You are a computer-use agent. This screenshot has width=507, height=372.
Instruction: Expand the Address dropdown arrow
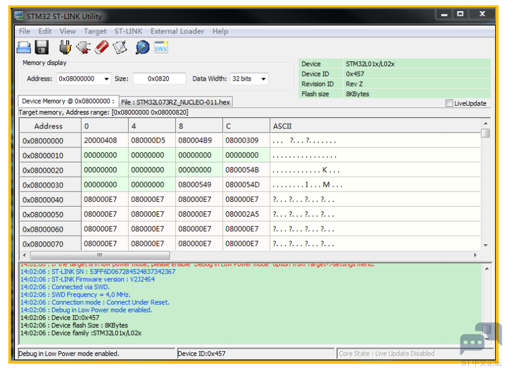106,79
